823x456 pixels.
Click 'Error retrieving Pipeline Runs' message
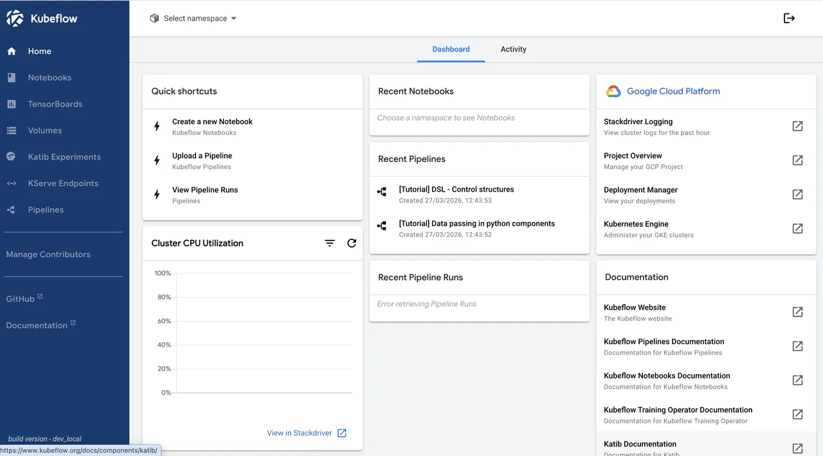tap(427, 304)
